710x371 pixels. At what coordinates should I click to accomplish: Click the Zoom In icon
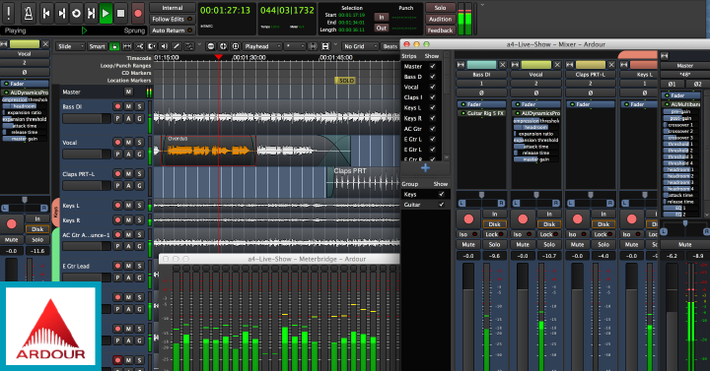tap(223, 46)
